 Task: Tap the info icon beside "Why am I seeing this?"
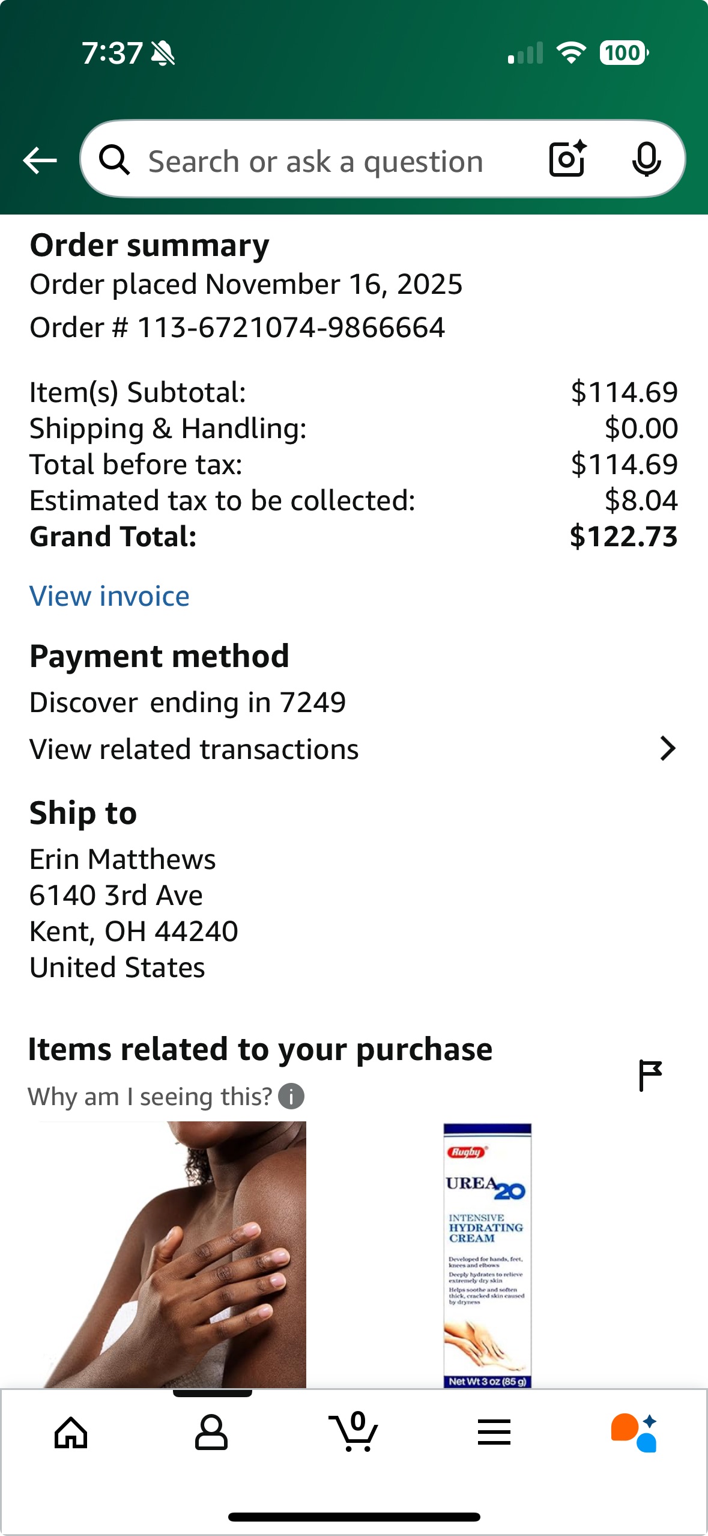pos(292,1097)
